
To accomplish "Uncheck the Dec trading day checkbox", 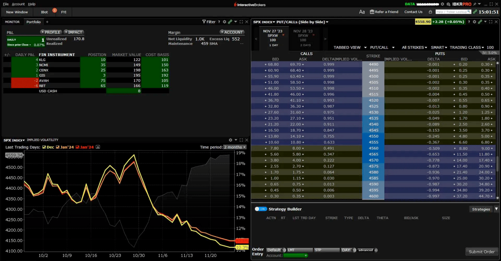I will 44,147.
